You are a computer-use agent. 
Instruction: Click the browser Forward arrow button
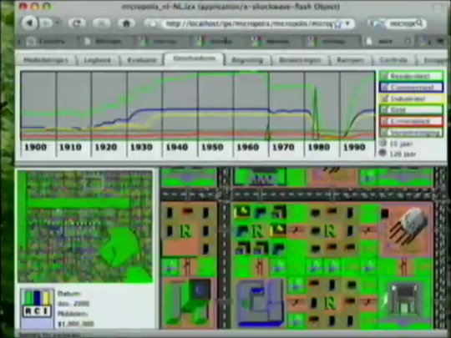pyautogui.click(x=46, y=23)
